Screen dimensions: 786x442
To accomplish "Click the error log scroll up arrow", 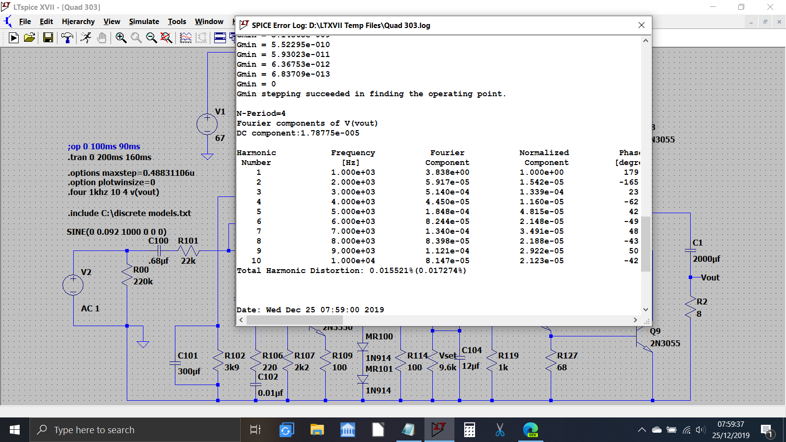I will [646, 41].
